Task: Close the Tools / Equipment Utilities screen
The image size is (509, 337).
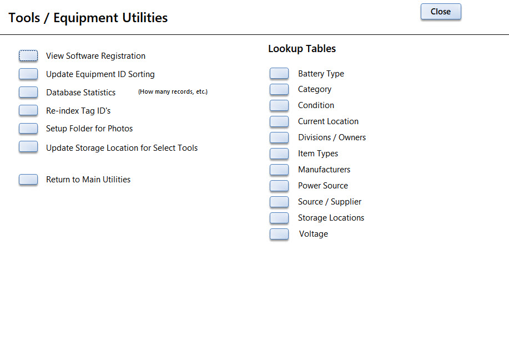Action: pyautogui.click(x=441, y=12)
